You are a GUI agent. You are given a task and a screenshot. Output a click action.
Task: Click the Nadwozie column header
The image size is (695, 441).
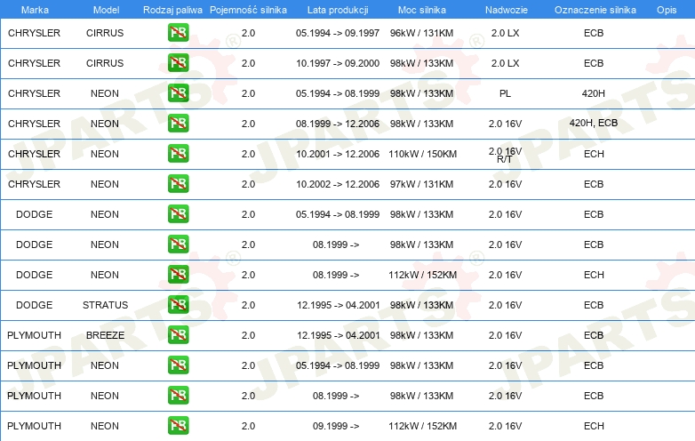pyautogui.click(x=507, y=10)
